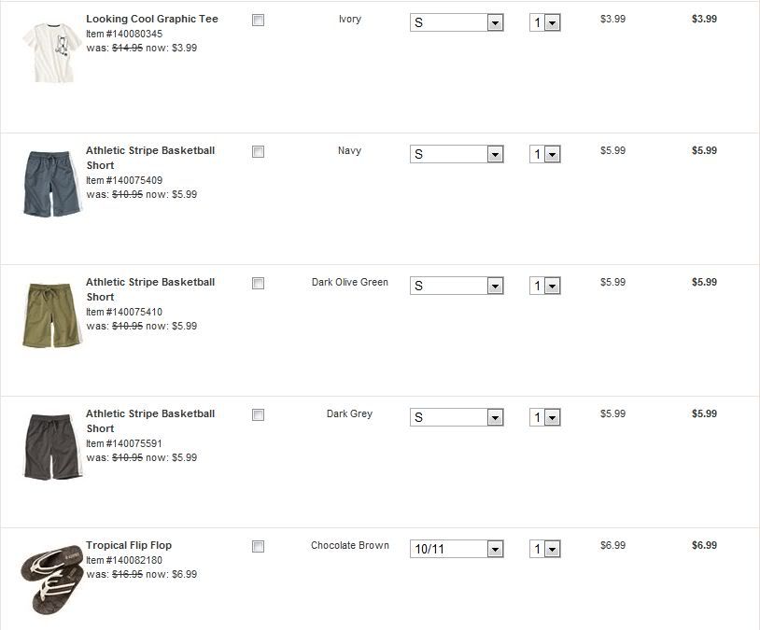Open the dark olive green short image
The width and height of the screenshot is (760, 630).
[x=50, y=315]
